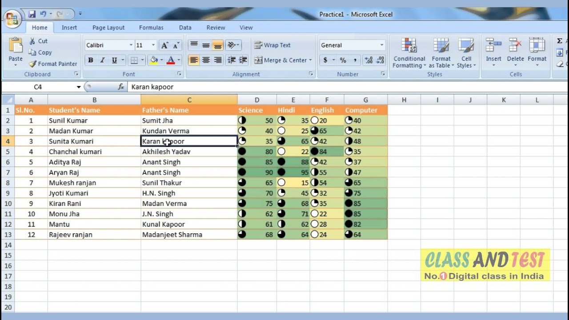Image resolution: width=569 pixels, height=320 pixels.
Task: Toggle bold formatting
Action: point(91,60)
